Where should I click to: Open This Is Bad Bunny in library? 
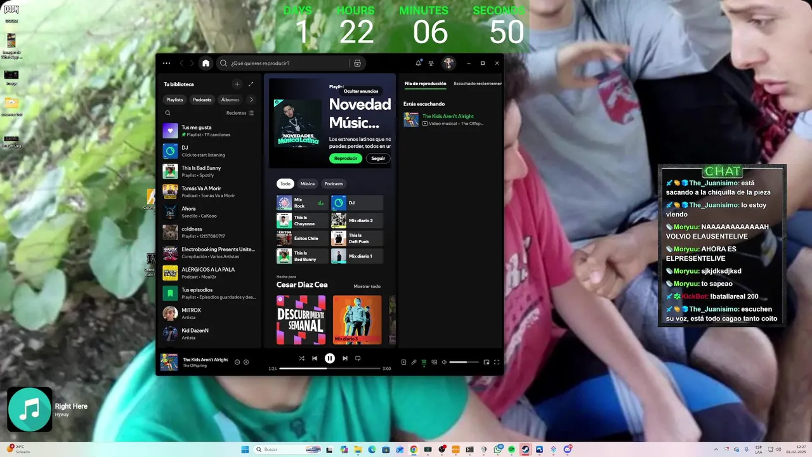209,171
